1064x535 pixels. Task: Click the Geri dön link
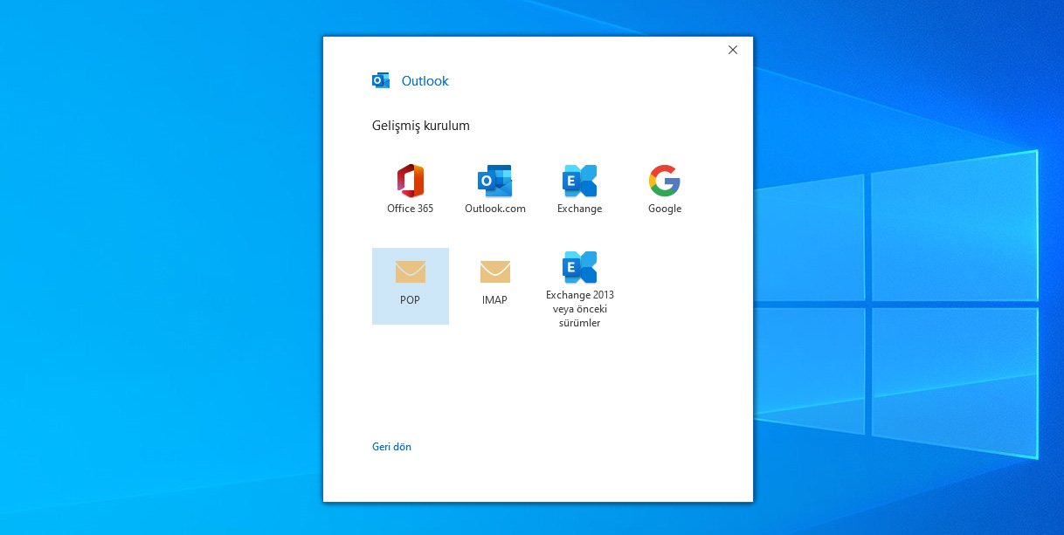point(391,447)
